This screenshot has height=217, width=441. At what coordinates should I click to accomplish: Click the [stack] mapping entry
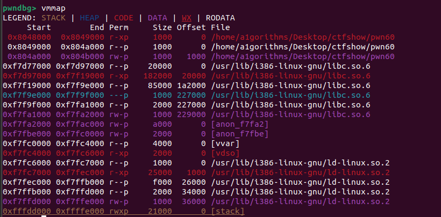(227, 211)
